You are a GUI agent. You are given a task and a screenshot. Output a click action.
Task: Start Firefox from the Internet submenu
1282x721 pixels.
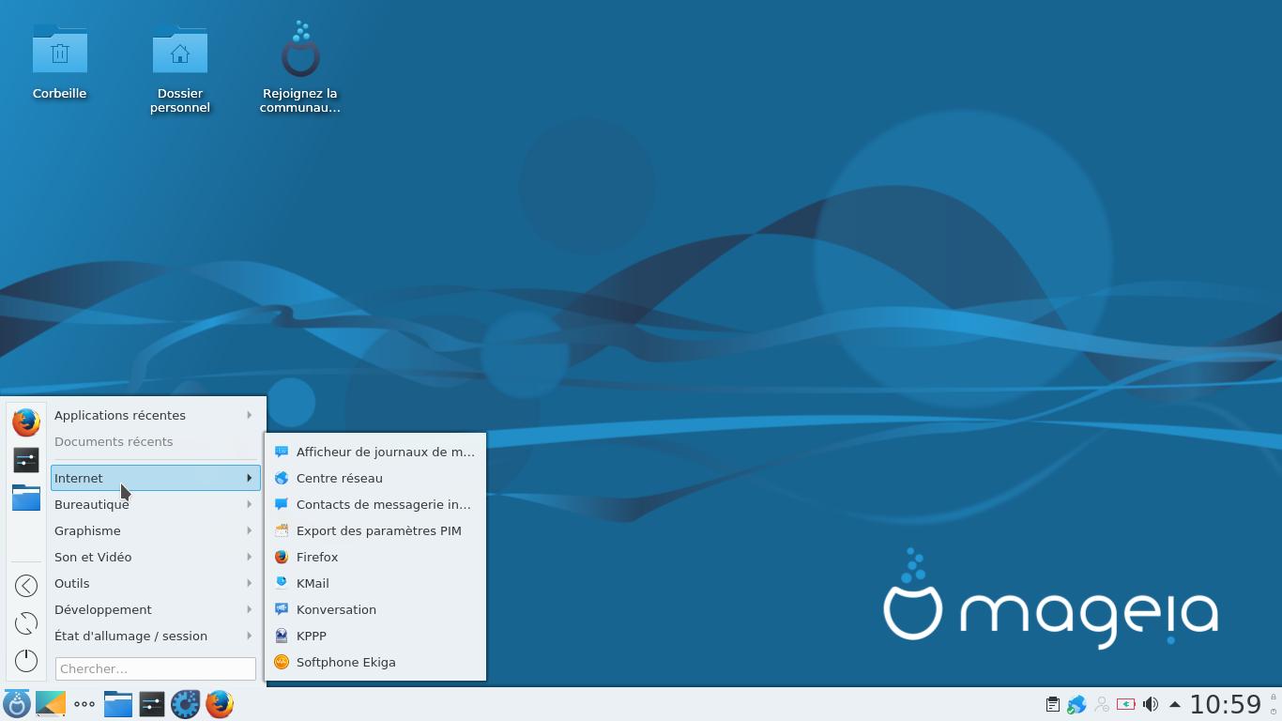pyautogui.click(x=375, y=557)
